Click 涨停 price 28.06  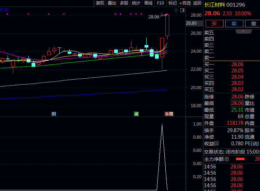pos(237,96)
